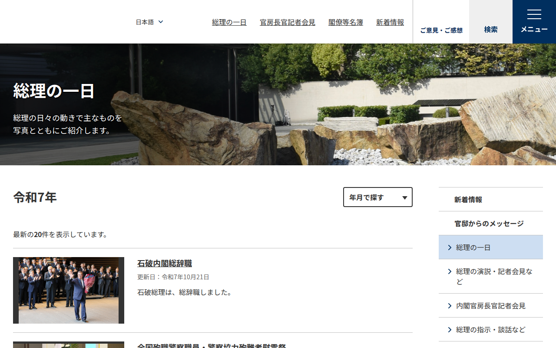This screenshot has height=348, width=556.
Task: Open 閣僚等名簿 in the top navigation
Action: click(346, 22)
